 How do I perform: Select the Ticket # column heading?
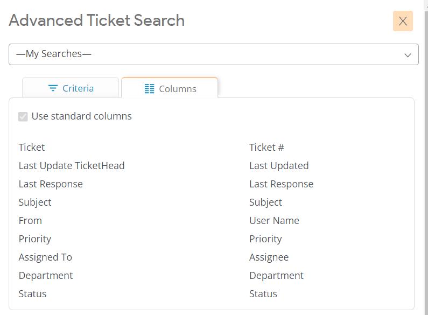(266, 147)
